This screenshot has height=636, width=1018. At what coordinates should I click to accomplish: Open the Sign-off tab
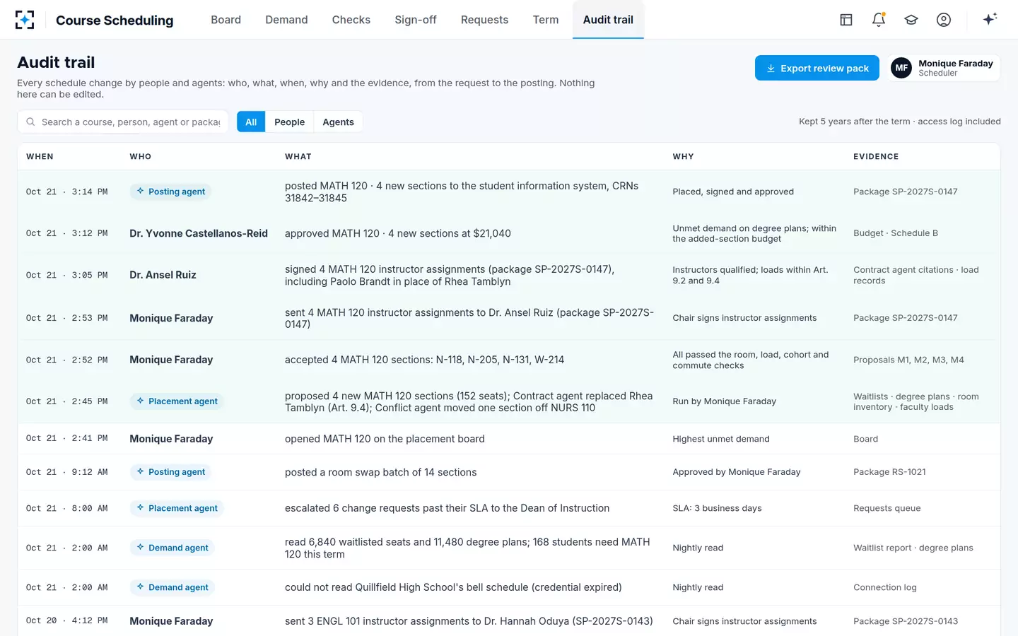[x=416, y=20]
